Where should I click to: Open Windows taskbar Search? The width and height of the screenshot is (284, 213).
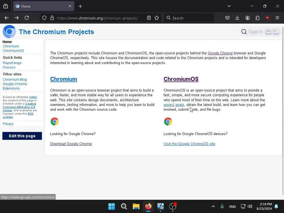coord(124,206)
